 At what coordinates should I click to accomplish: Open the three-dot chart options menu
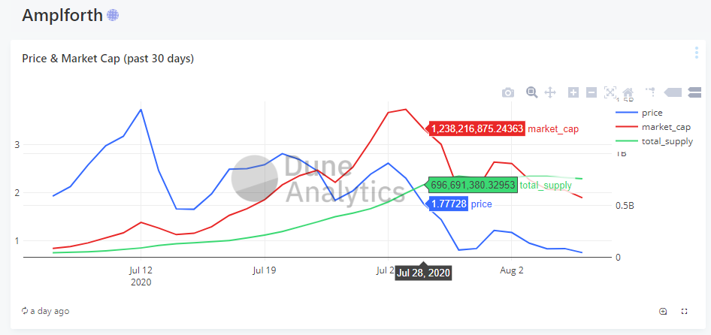click(697, 53)
